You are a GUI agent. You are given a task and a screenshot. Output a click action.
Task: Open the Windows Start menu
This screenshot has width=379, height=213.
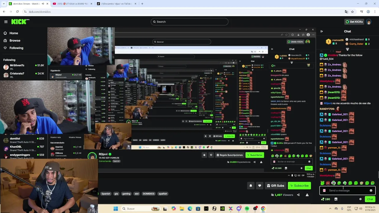(x=116, y=209)
